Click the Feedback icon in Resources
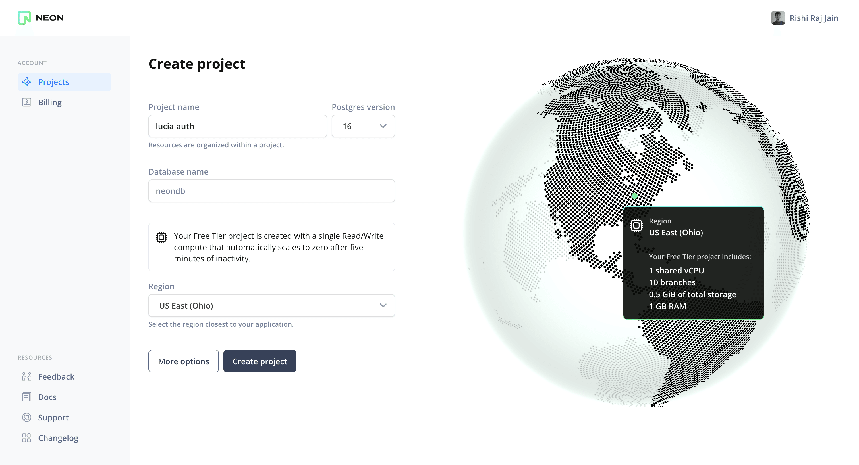The height and width of the screenshot is (465, 859). pyautogui.click(x=27, y=376)
